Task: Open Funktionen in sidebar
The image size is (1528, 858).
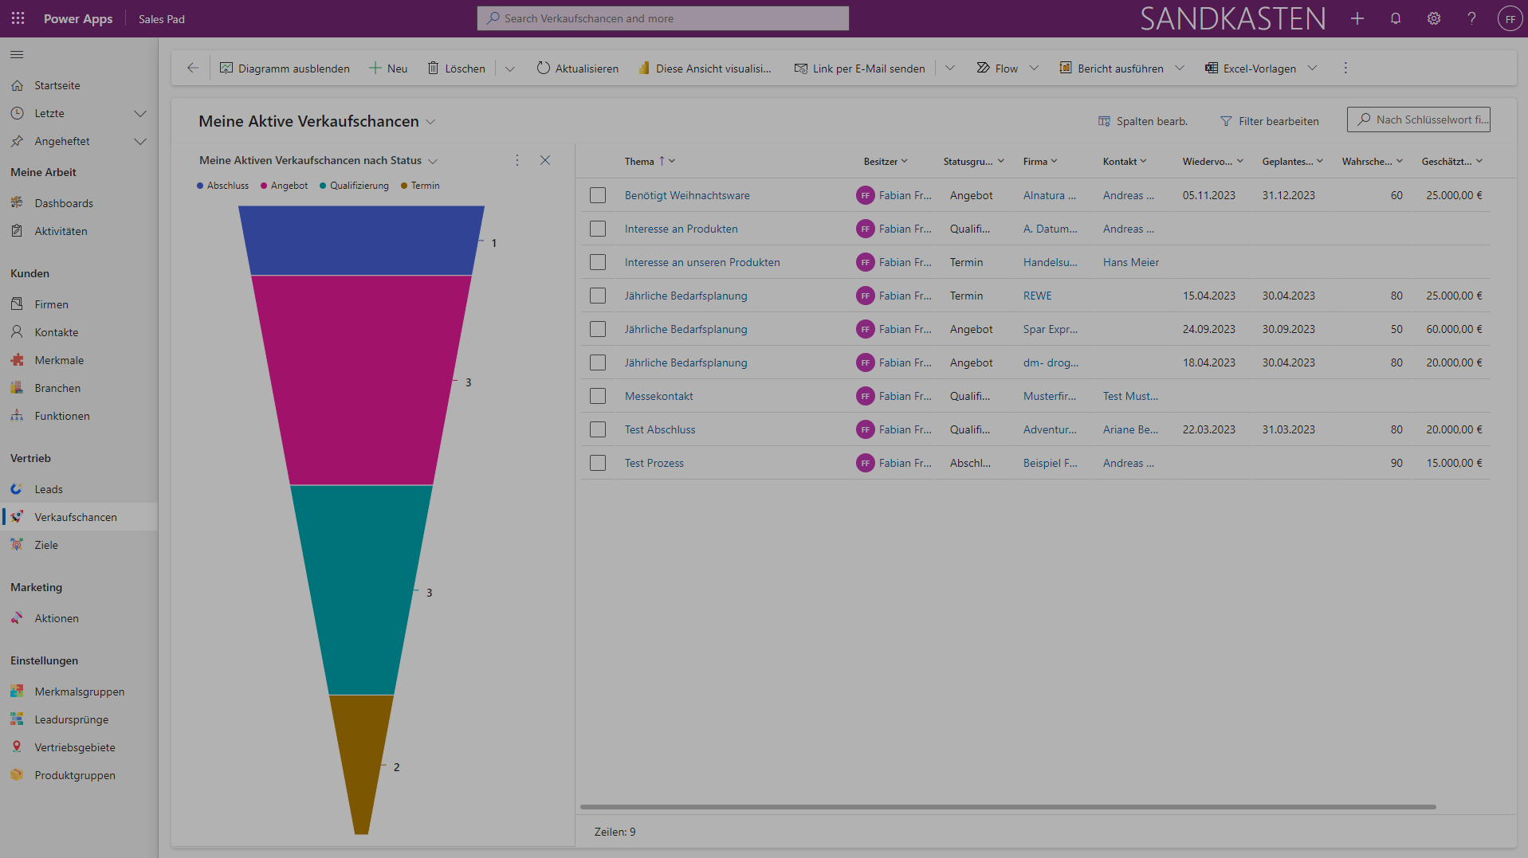Action: (78, 416)
